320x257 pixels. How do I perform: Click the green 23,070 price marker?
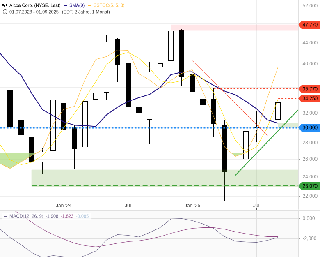(x=309, y=186)
